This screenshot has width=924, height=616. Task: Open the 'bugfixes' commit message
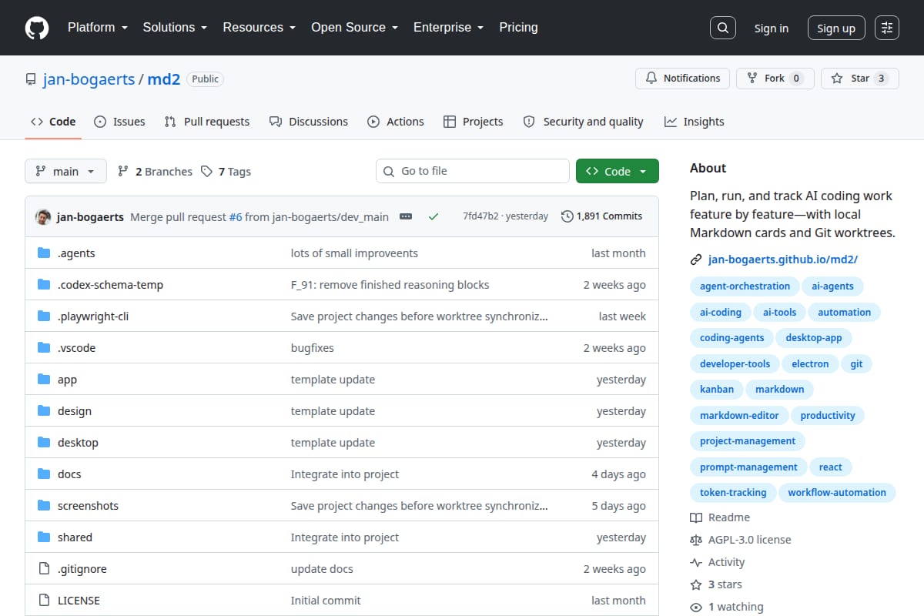point(313,347)
